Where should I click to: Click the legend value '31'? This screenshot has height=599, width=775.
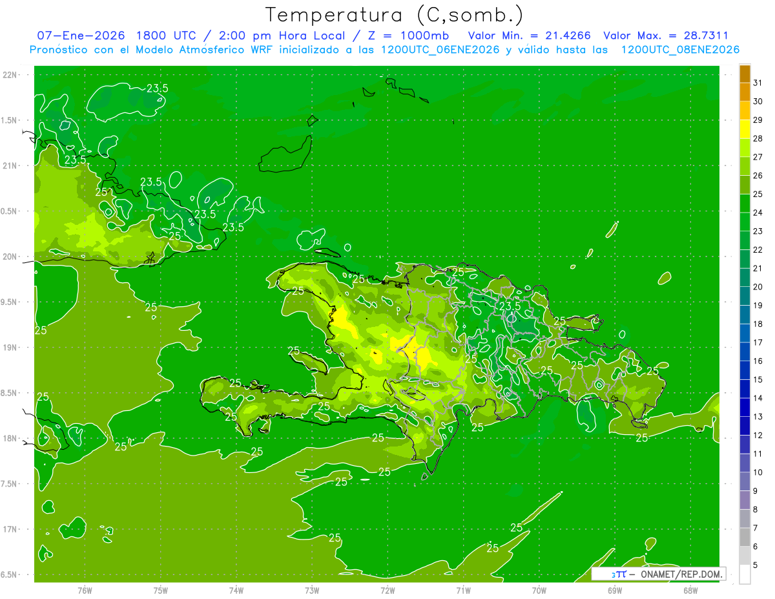pyautogui.click(x=758, y=83)
